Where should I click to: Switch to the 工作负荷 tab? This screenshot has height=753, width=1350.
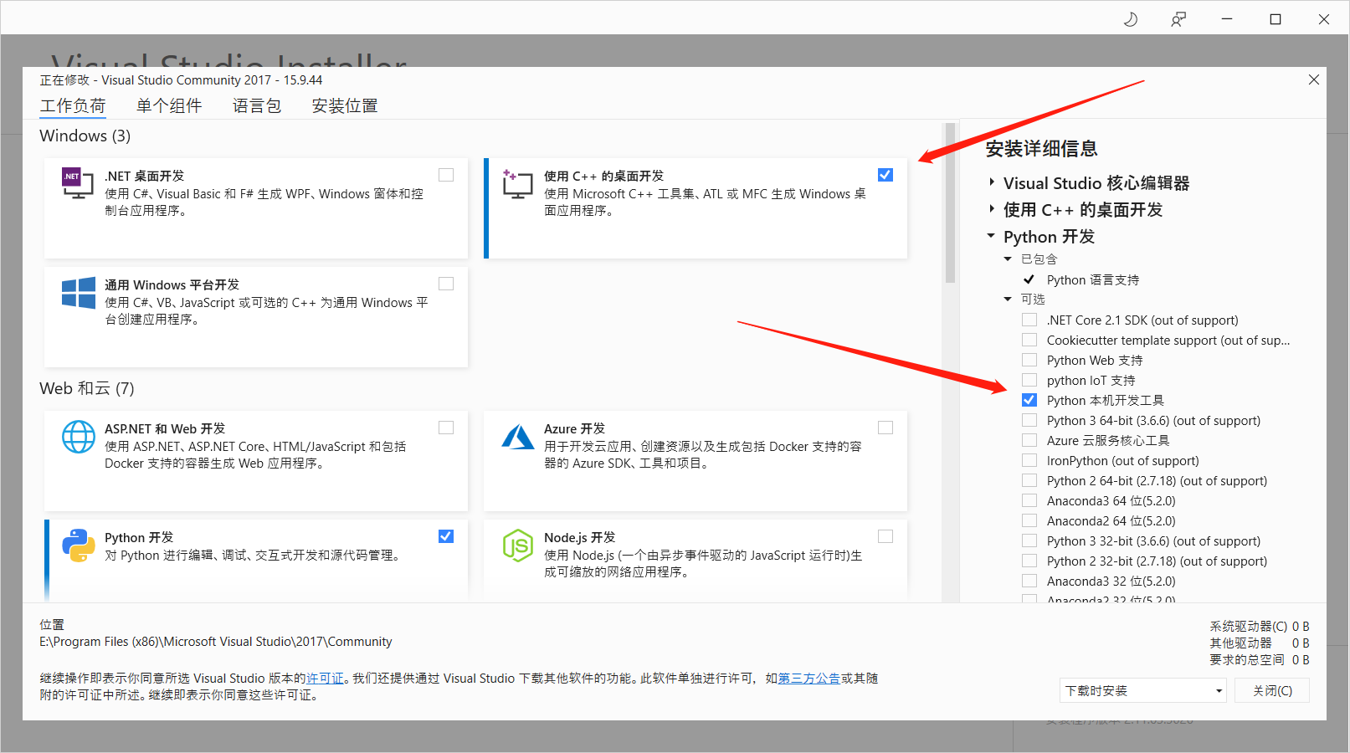point(73,105)
